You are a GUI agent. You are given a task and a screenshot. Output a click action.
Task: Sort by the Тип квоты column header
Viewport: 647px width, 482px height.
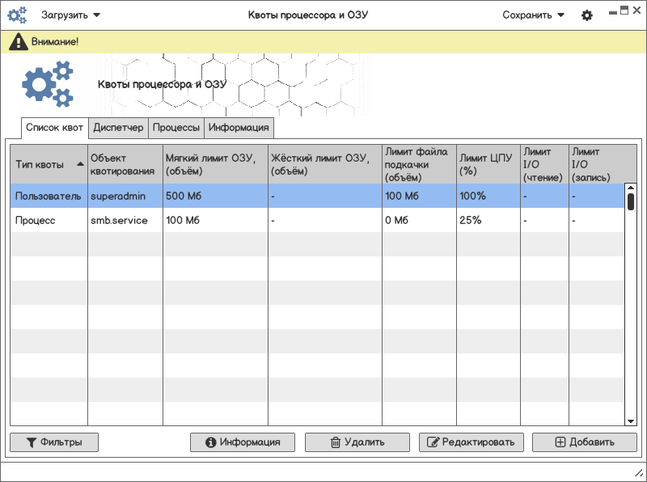(x=49, y=164)
